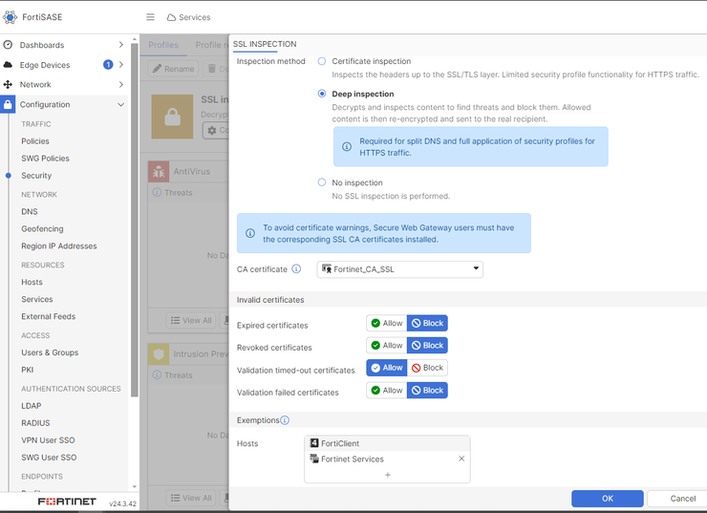The width and height of the screenshot is (707, 513).
Task: Click the Edge Devices cloud icon
Action: [x=8, y=64]
